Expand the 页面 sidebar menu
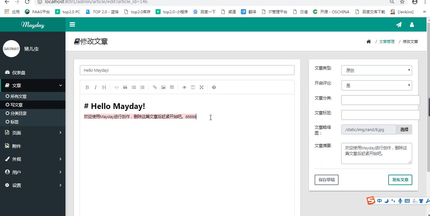 (x=33, y=133)
